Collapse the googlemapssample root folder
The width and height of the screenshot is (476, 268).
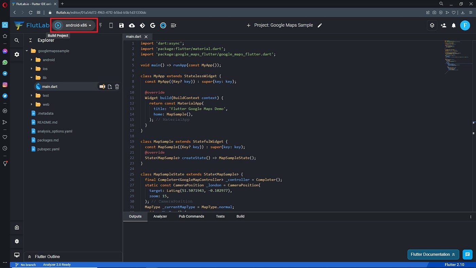click(27, 51)
